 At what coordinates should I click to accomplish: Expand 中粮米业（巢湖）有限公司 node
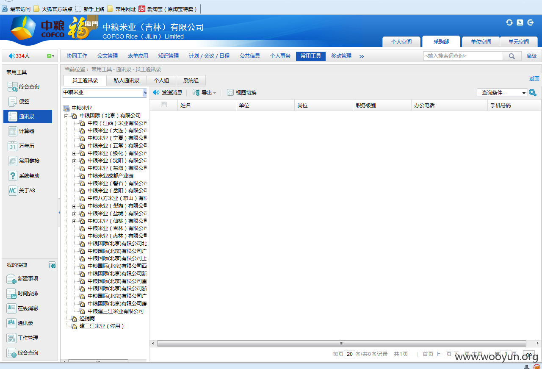(x=74, y=206)
